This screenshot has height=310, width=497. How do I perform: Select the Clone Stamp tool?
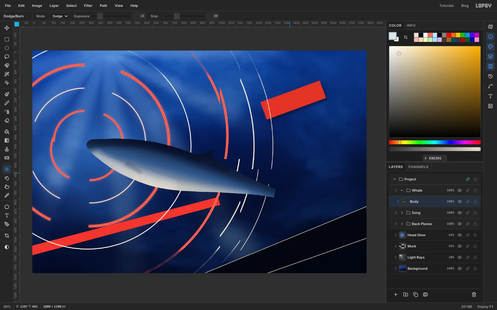tap(7, 149)
